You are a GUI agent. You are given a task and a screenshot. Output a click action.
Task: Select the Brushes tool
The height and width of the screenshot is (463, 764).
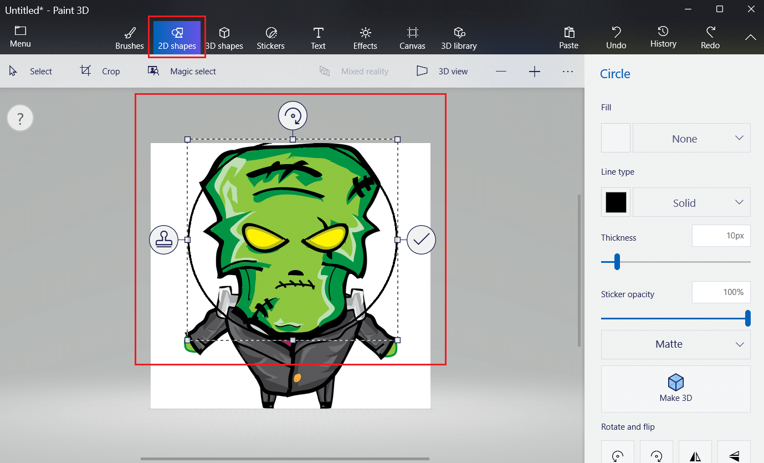click(130, 38)
